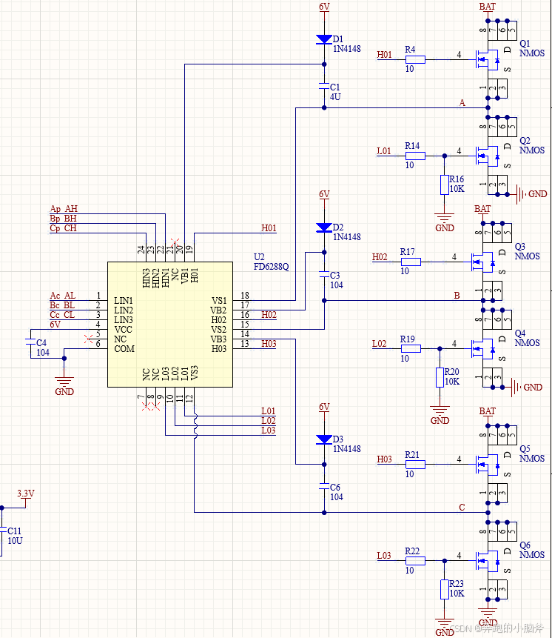552x638 pixels.
Task: Click the no-connect red X on pin 5
Action: coord(88,339)
